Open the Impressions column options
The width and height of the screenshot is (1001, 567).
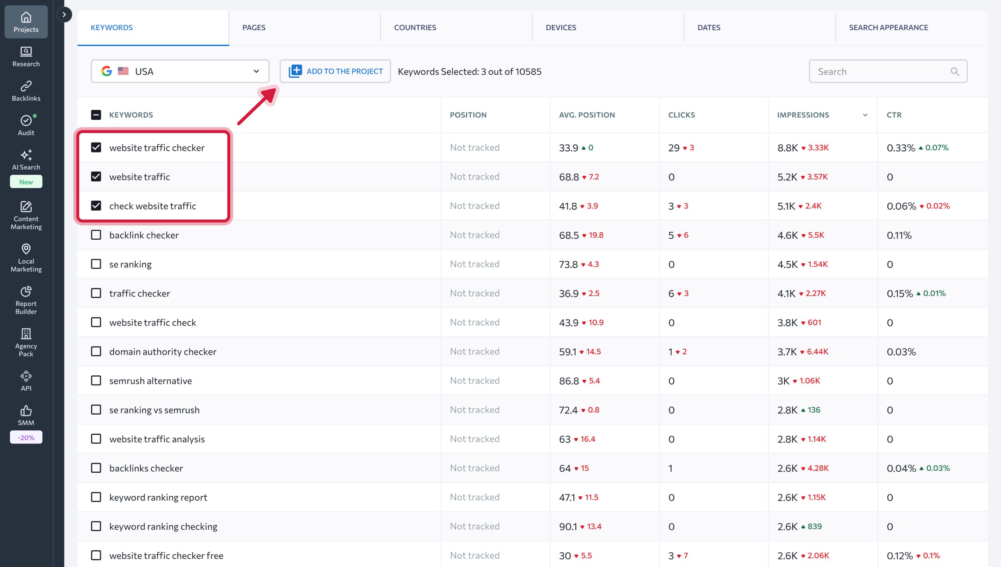click(x=865, y=115)
